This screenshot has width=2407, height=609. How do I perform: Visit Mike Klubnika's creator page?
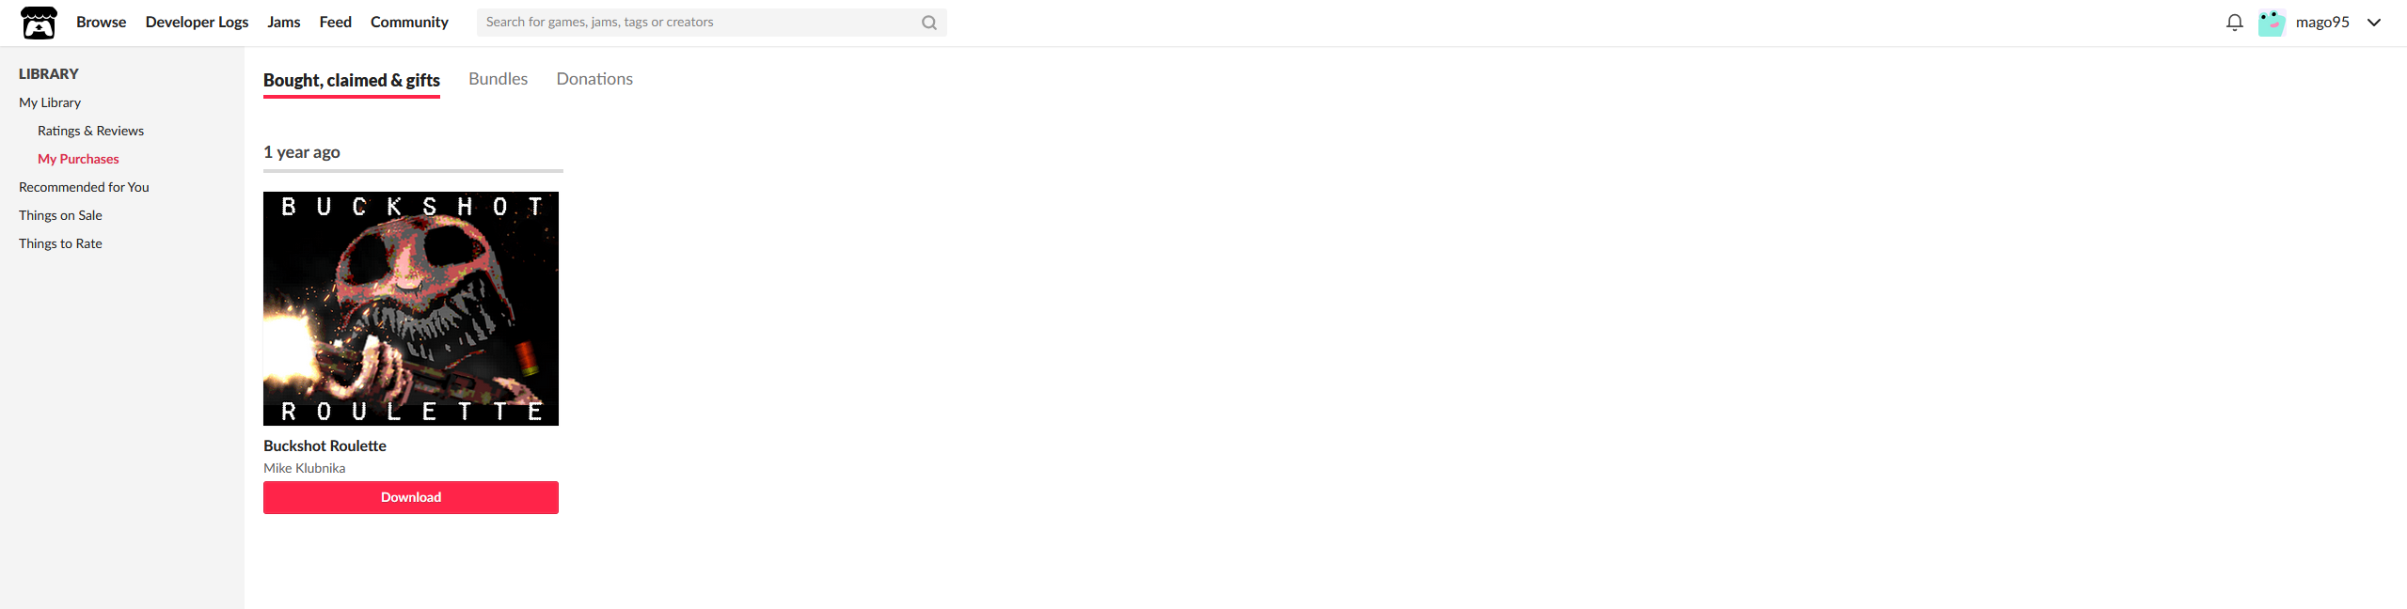[x=304, y=468]
